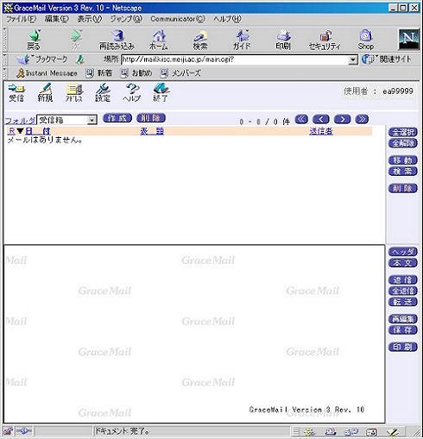The image size is (423, 439).
Task: Reply using 返信 button
Action: coord(403,279)
